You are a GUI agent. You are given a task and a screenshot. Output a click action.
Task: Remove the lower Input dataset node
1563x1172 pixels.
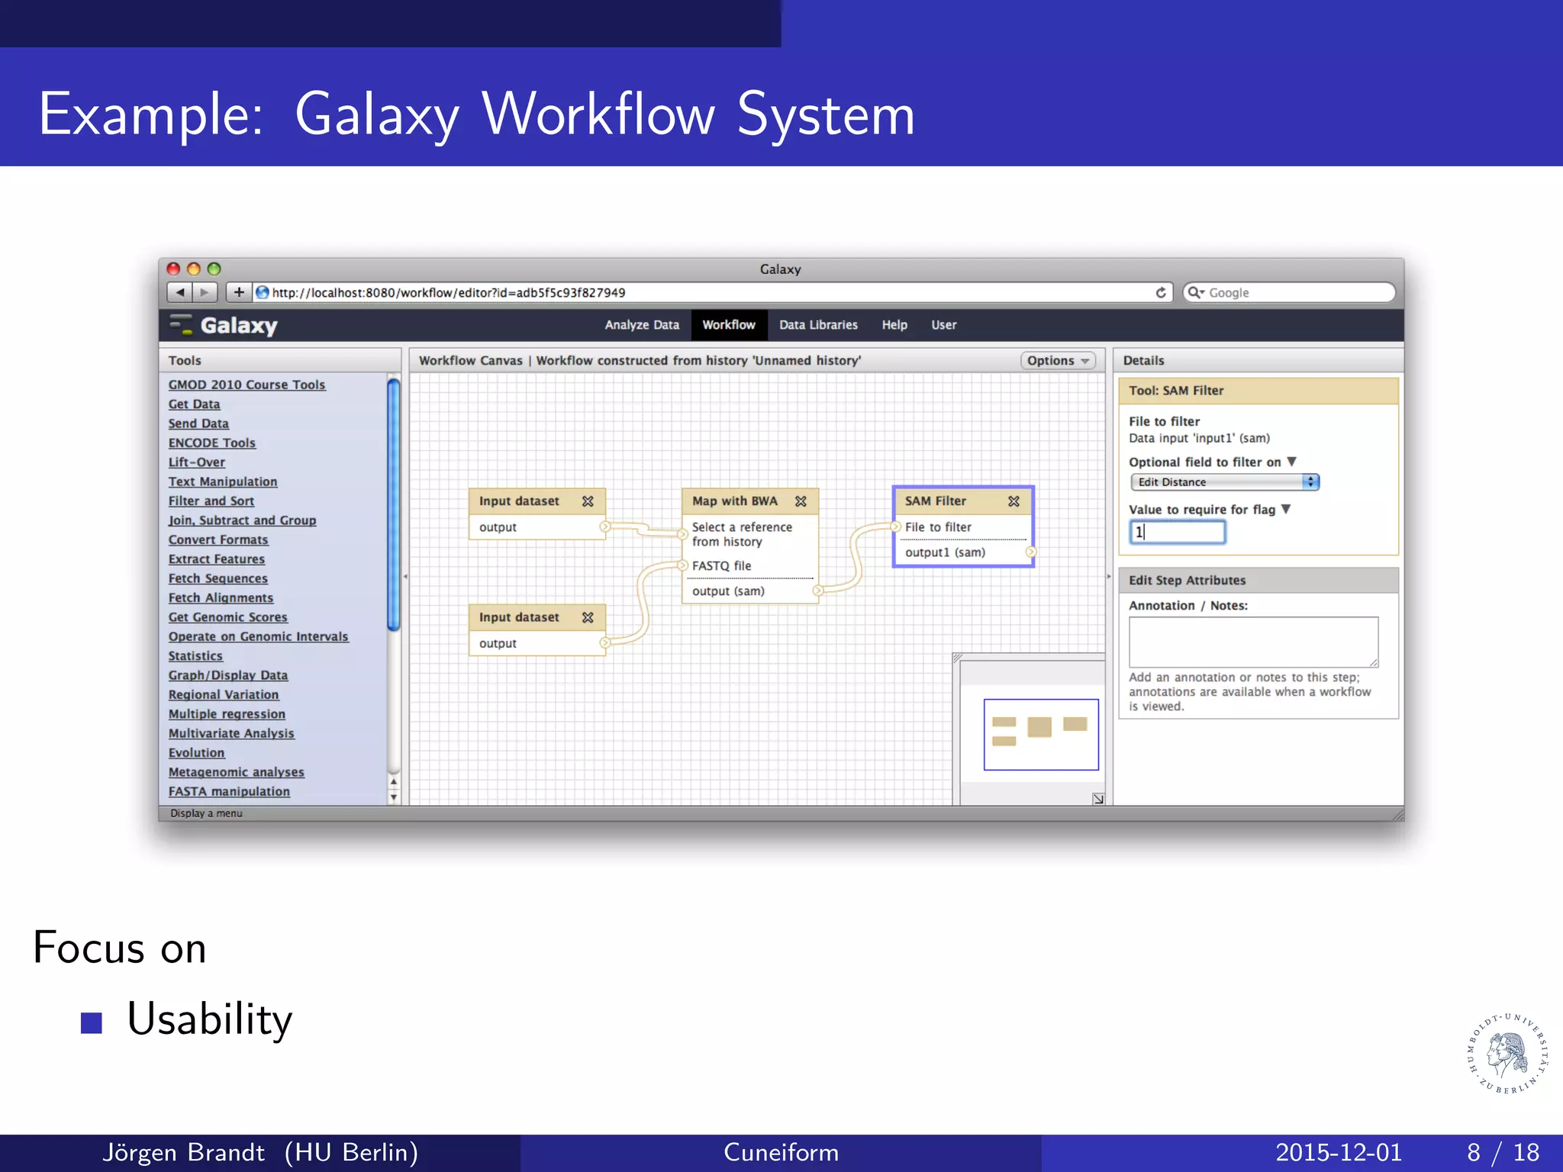[588, 617]
